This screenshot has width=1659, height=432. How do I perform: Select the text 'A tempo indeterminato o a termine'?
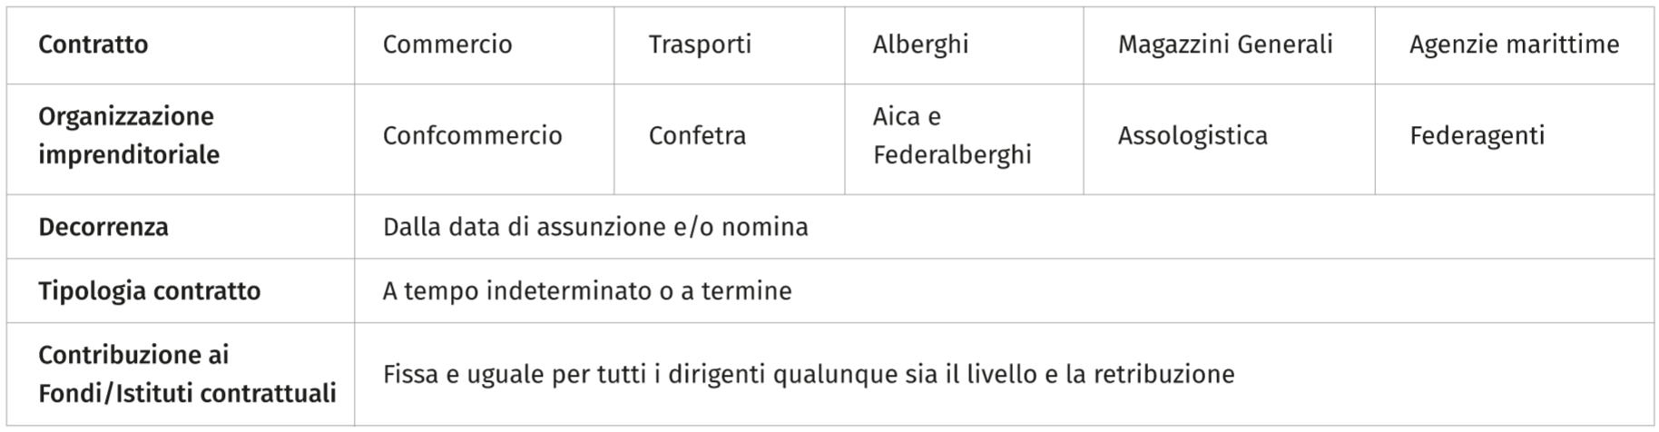pyautogui.click(x=587, y=291)
